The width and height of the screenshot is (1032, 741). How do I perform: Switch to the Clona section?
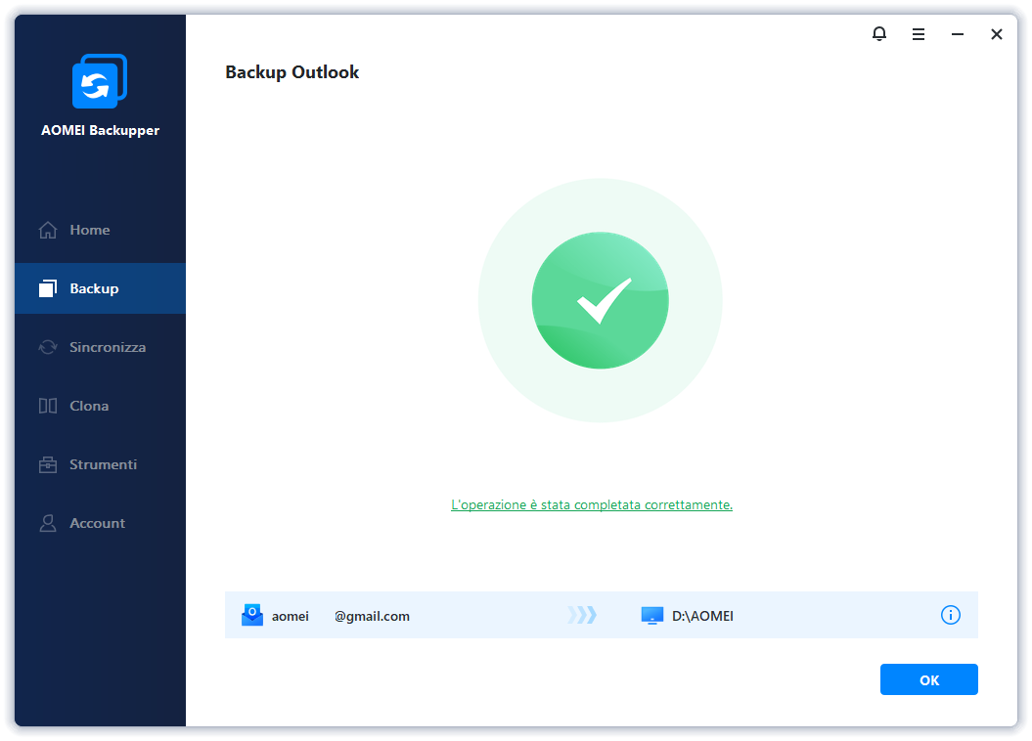pos(100,406)
